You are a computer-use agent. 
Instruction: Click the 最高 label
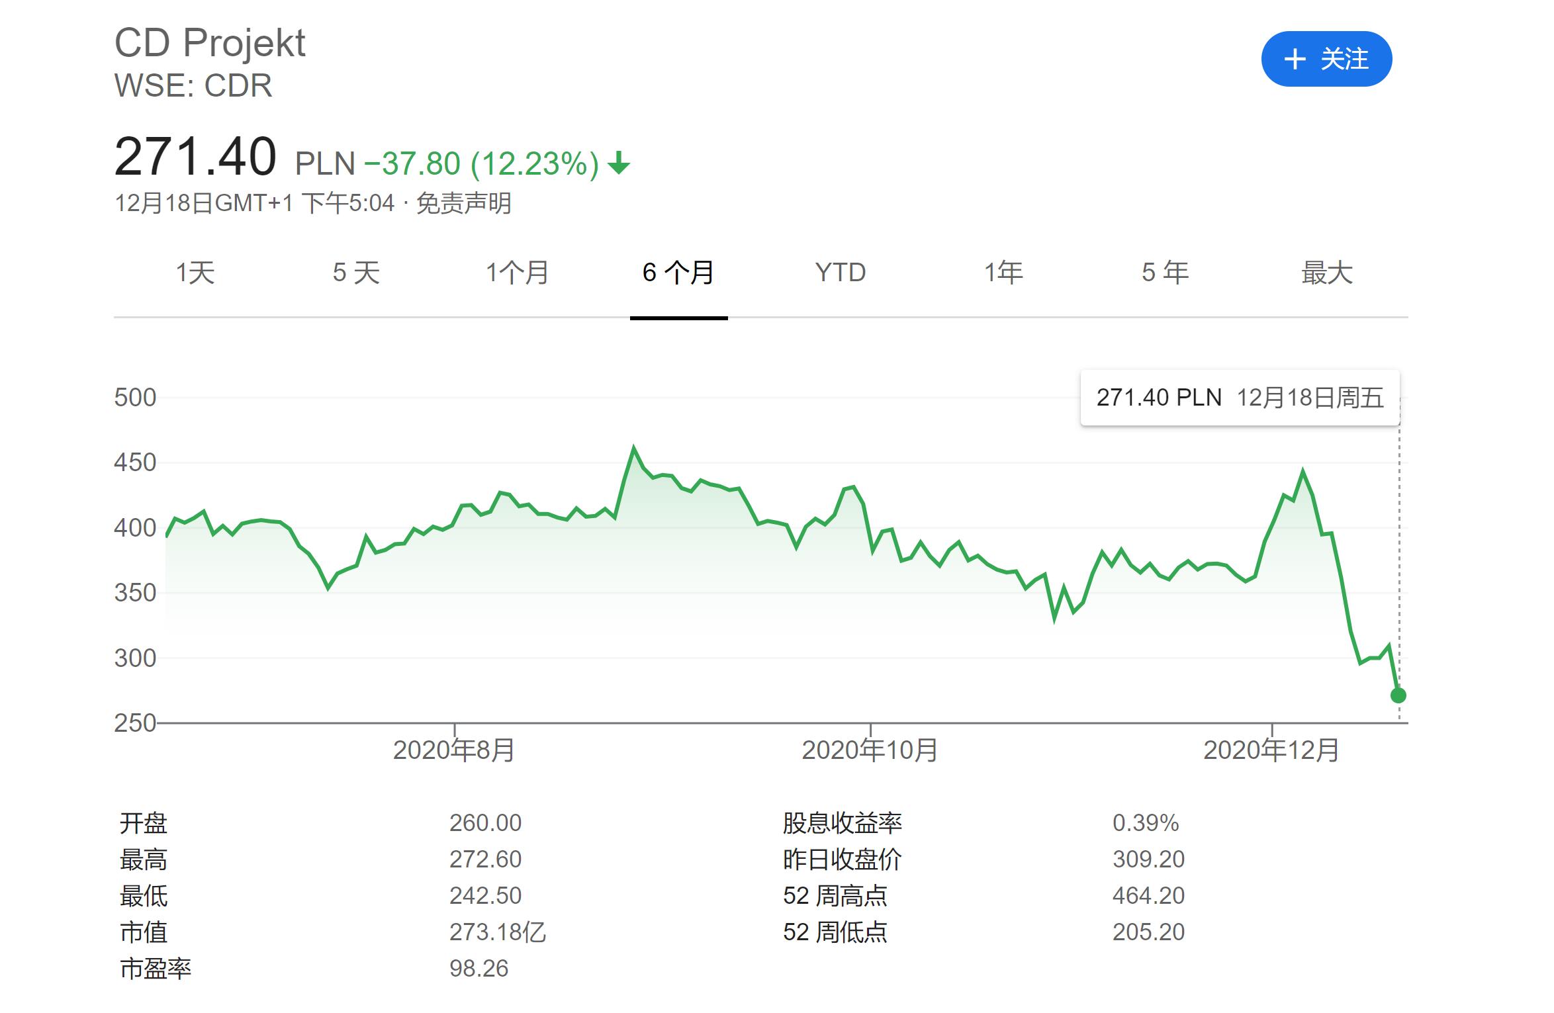[x=144, y=859]
